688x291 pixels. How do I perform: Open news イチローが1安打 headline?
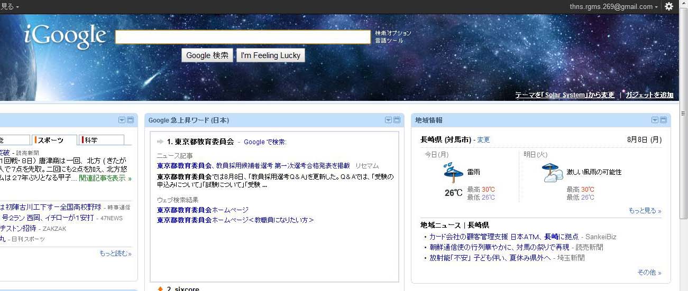(x=48, y=218)
